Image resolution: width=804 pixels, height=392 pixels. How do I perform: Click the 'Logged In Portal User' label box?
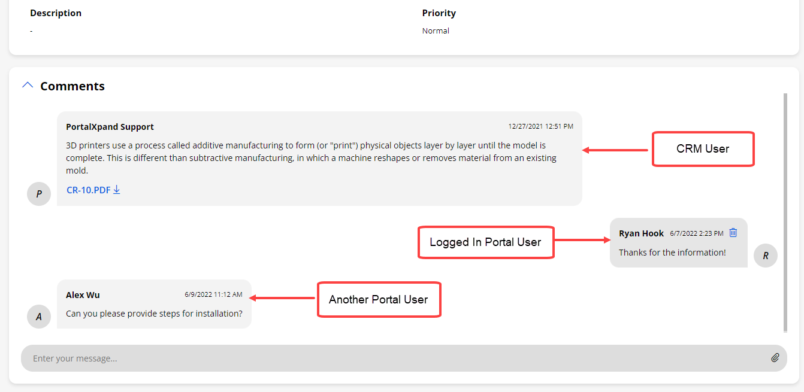485,242
